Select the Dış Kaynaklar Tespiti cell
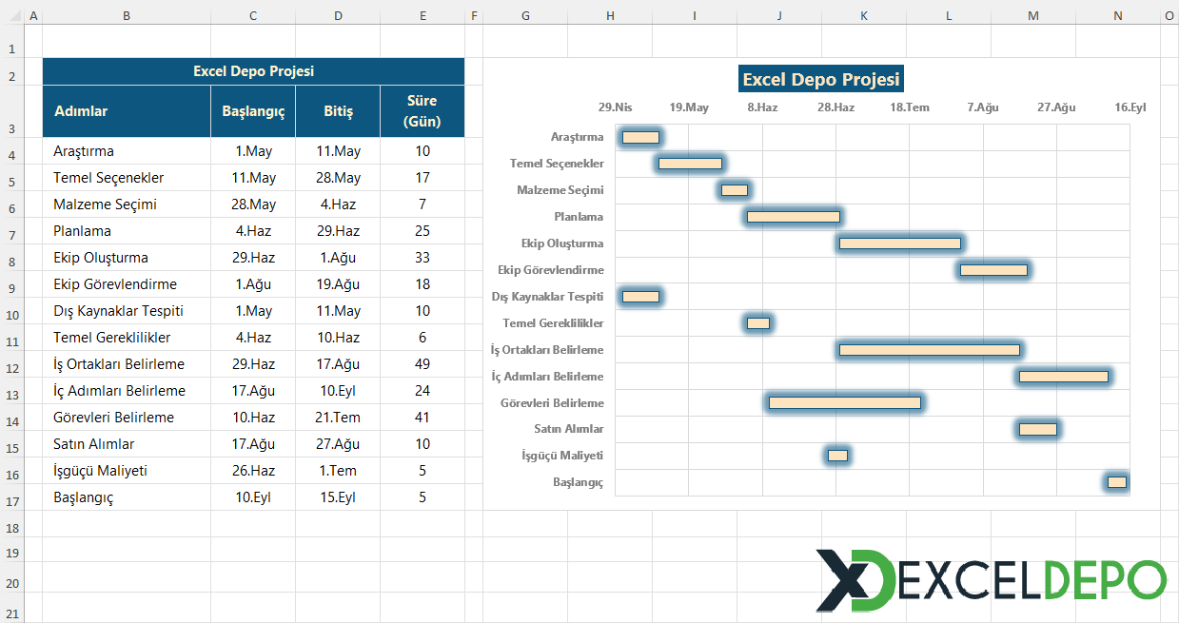Viewport: 1179px width, 623px height. coord(127,311)
